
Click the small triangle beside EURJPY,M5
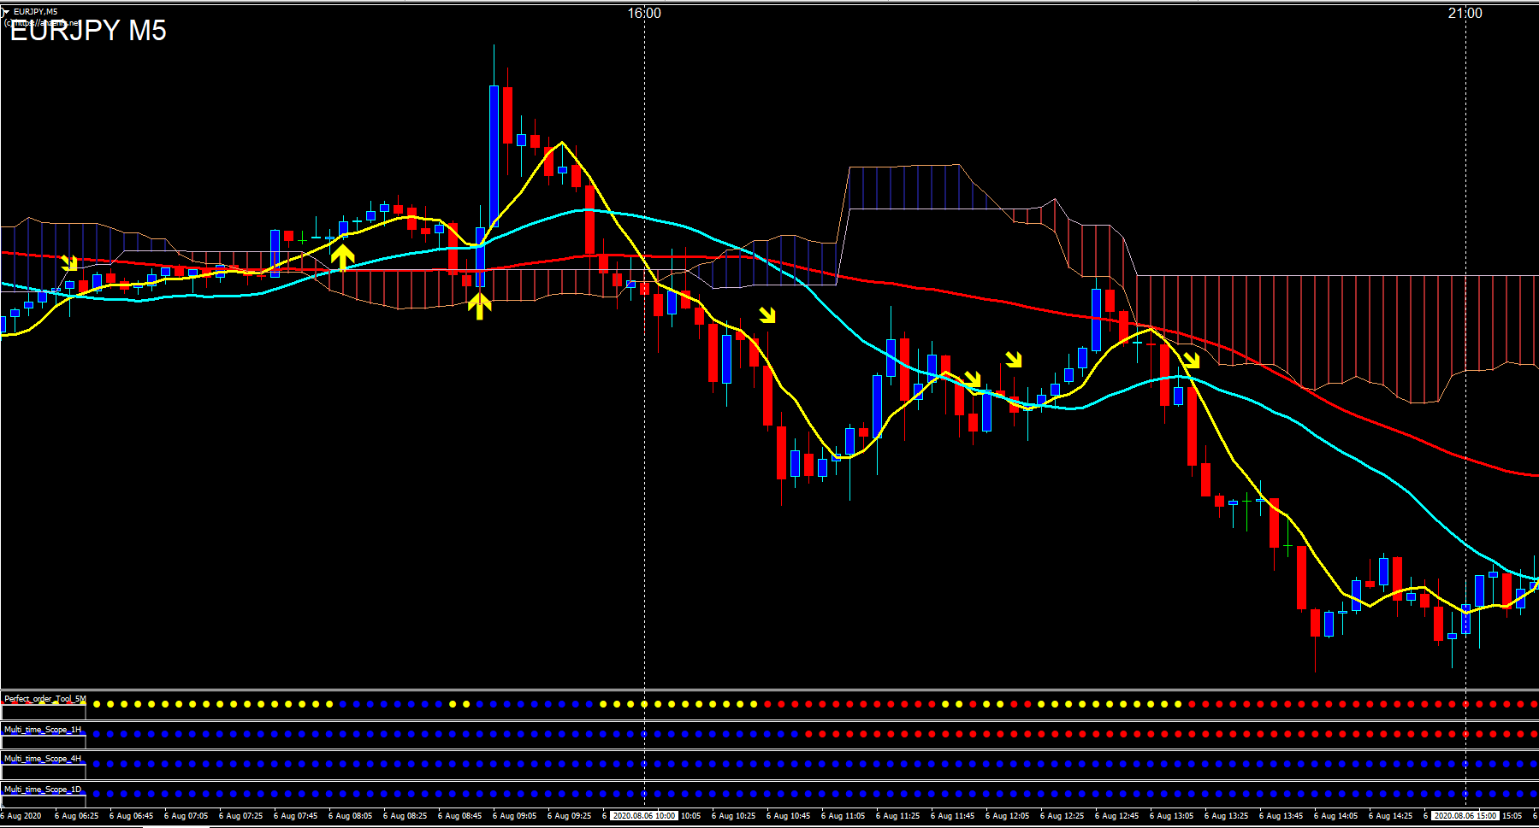coord(6,11)
